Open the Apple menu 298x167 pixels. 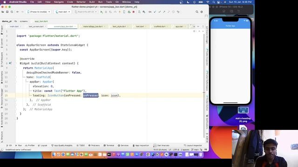(x=5, y=2)
